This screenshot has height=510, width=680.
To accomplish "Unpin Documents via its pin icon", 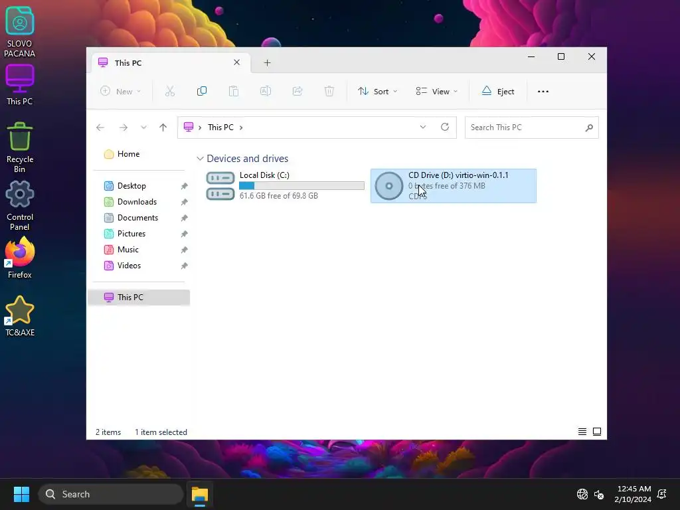I will pos(185,218).
